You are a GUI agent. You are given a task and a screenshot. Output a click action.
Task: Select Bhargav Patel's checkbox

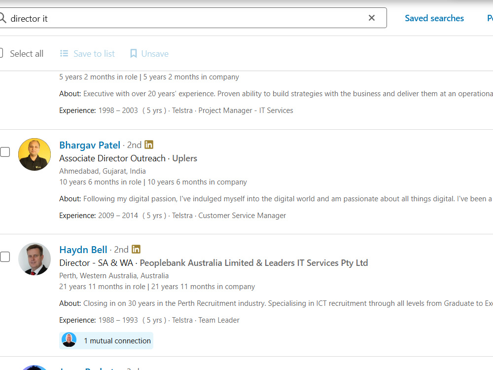5,152
